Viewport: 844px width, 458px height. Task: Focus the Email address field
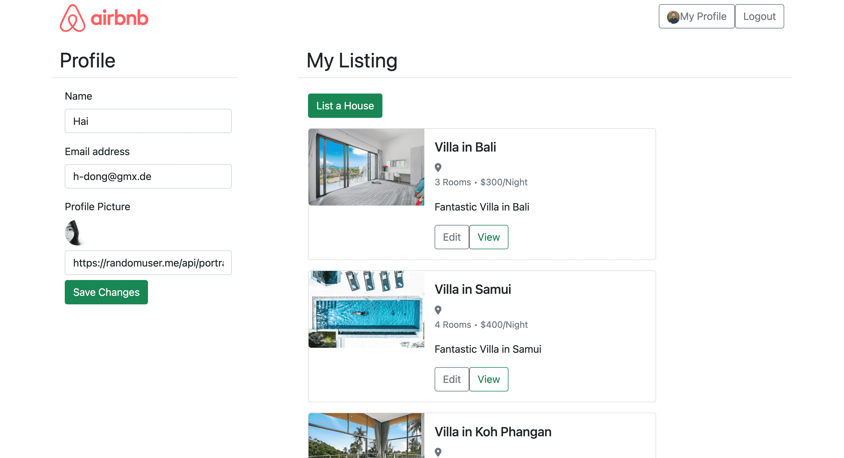148,177
